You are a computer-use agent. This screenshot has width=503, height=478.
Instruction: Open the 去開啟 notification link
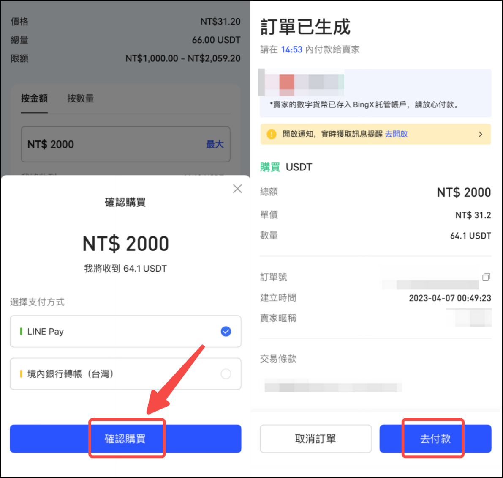coord(396,134)
